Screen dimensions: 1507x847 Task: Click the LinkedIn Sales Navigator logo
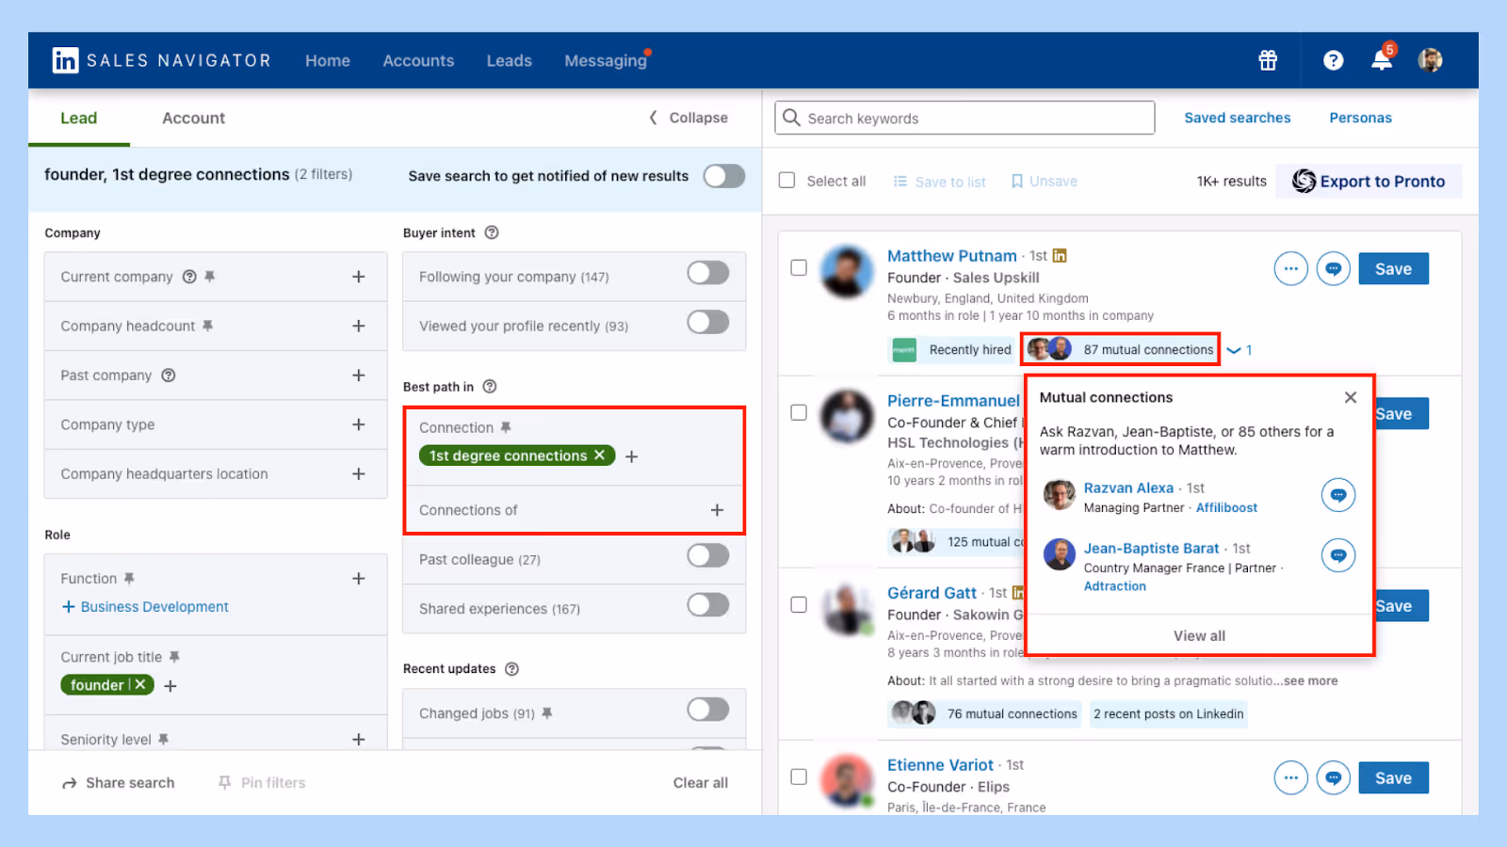tap(161, 60)
